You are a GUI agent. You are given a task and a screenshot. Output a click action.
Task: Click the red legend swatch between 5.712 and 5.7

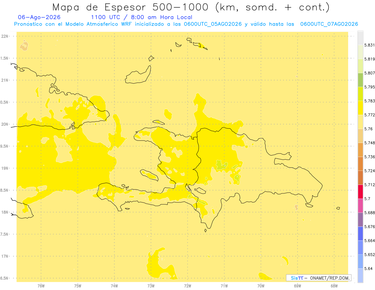pyautogui.click(x=360, y=191)
